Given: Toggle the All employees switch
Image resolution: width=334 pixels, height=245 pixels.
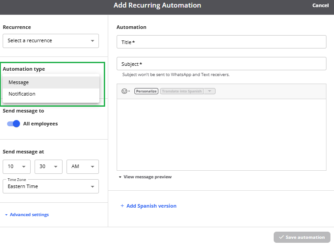Looking at the screenshot, I should [13, 124].
